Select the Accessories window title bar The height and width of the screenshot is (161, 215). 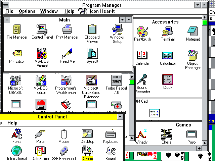point(167,22)
